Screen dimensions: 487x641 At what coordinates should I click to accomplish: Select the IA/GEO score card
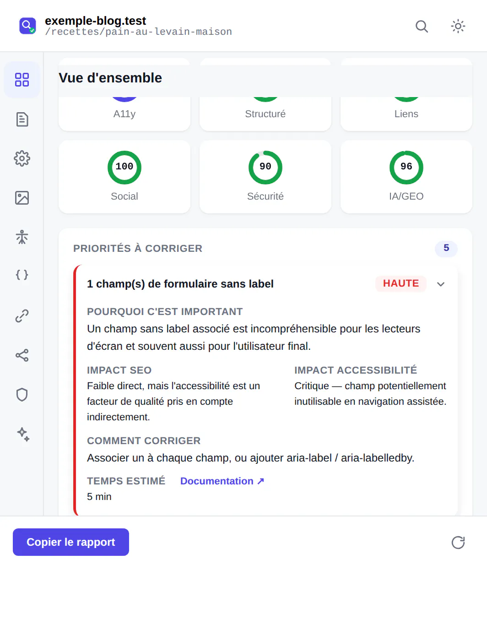tap(406, 177)
